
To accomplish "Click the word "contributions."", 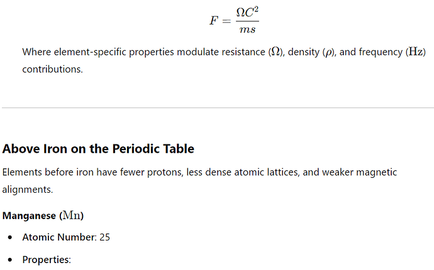I will (x=53, y=69).
